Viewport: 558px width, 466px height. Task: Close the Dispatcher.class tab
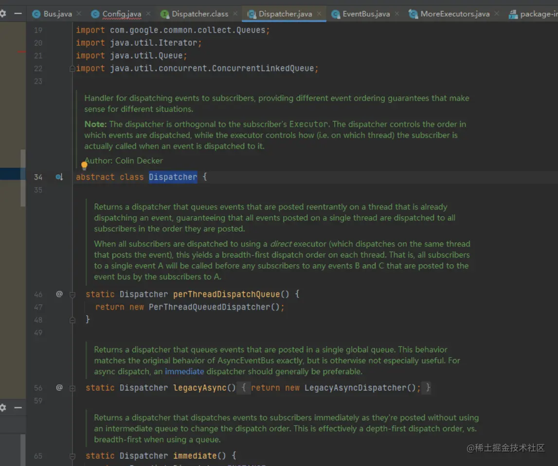click(x=235, y=14)
